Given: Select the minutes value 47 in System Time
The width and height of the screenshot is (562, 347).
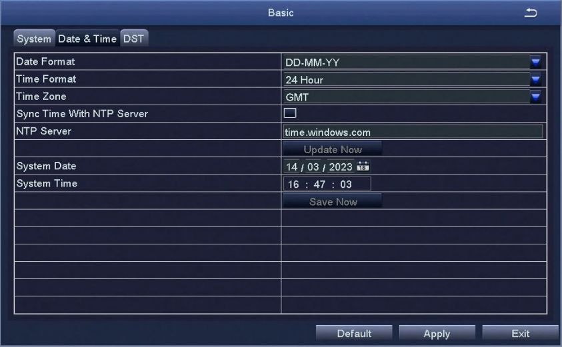Looking at the screenshot, I should pyautogui.click(x=319, y=184).
